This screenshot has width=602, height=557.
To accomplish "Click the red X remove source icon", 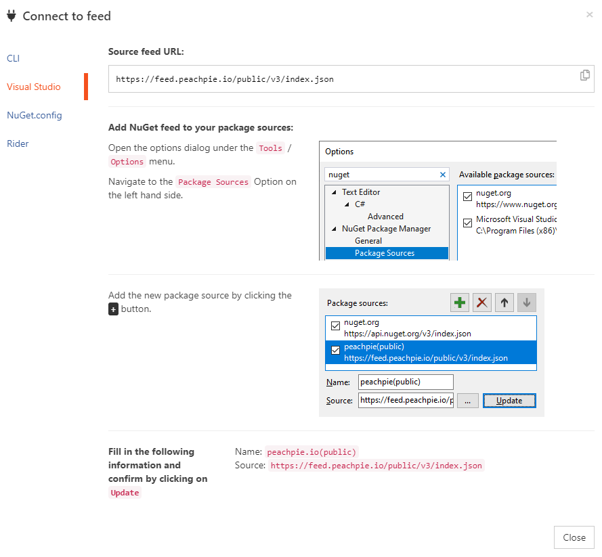I will pos(482,303).
